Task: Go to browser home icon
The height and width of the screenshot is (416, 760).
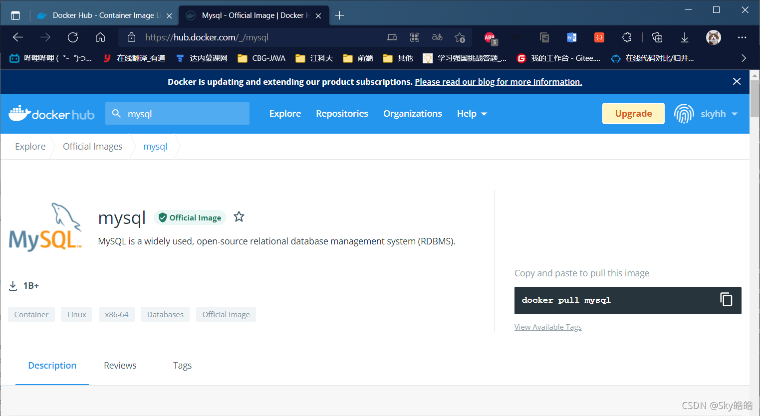Action: 100,37
